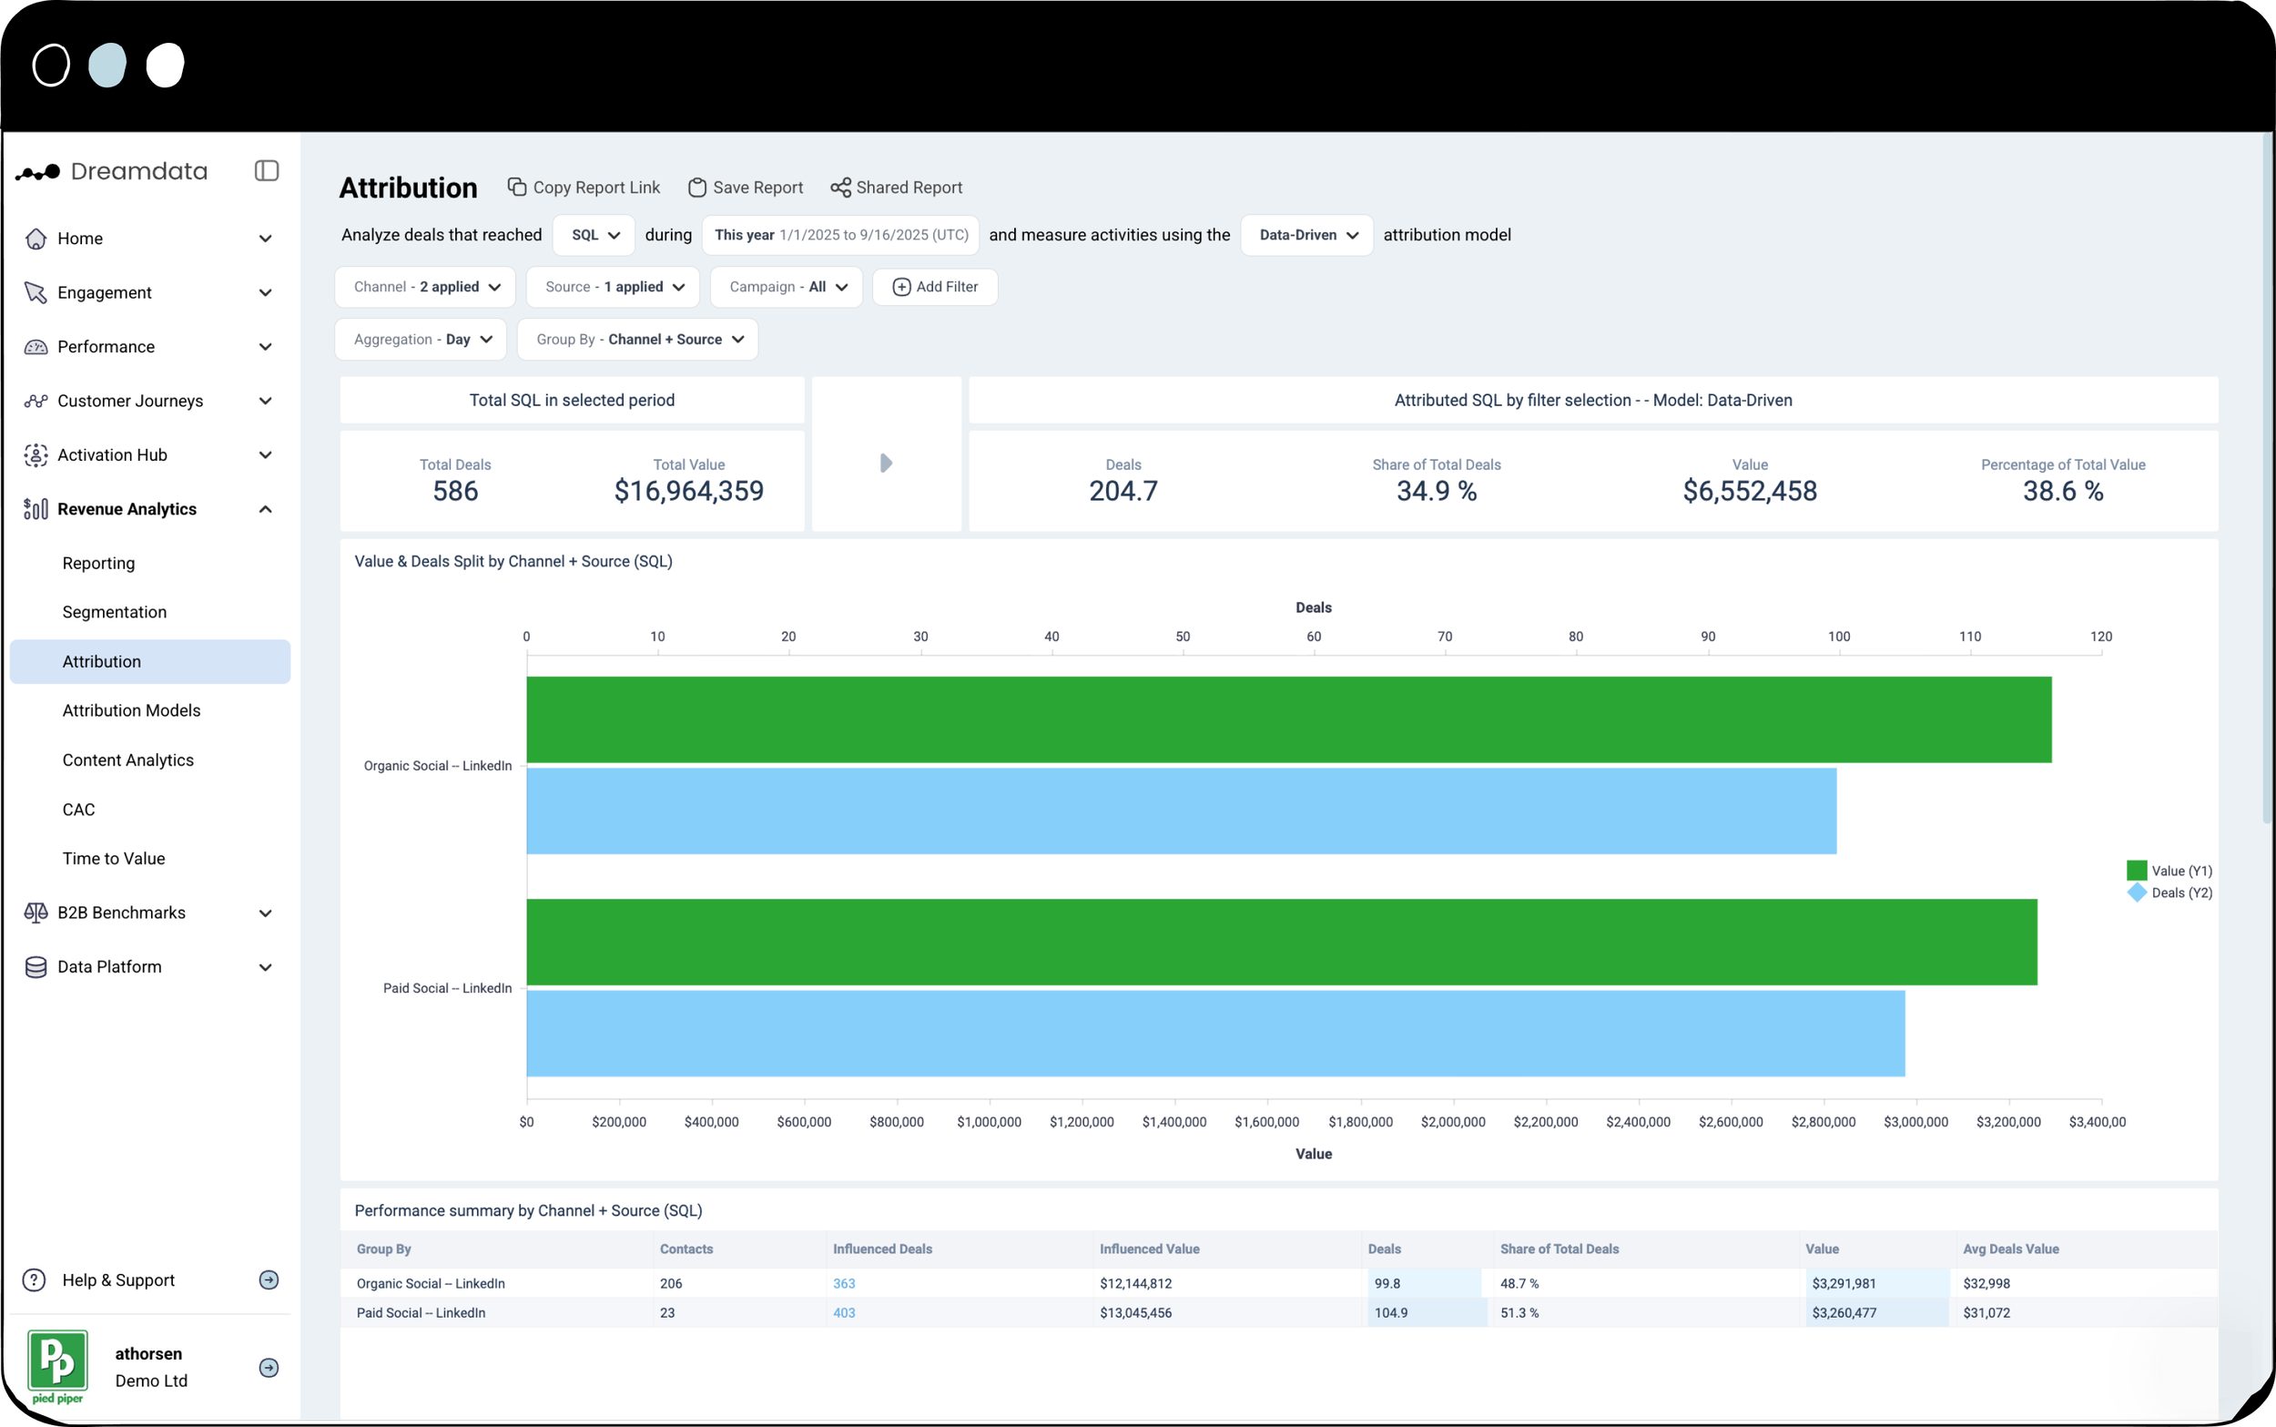Collapse the sidebar panel icon

coord(266,171)
